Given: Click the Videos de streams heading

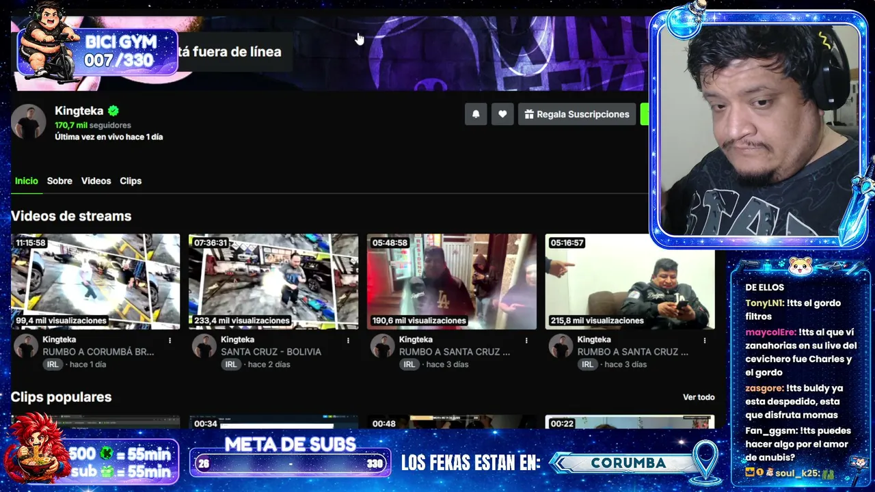Looking at the screenshot, I should [71, 216].
